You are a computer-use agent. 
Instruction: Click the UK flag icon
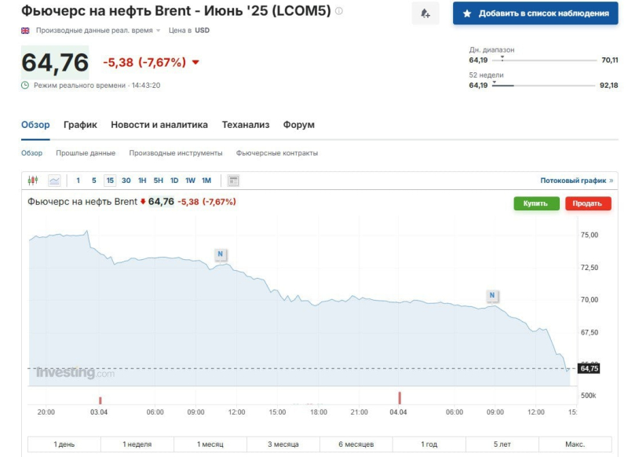[x=25, y=31]
